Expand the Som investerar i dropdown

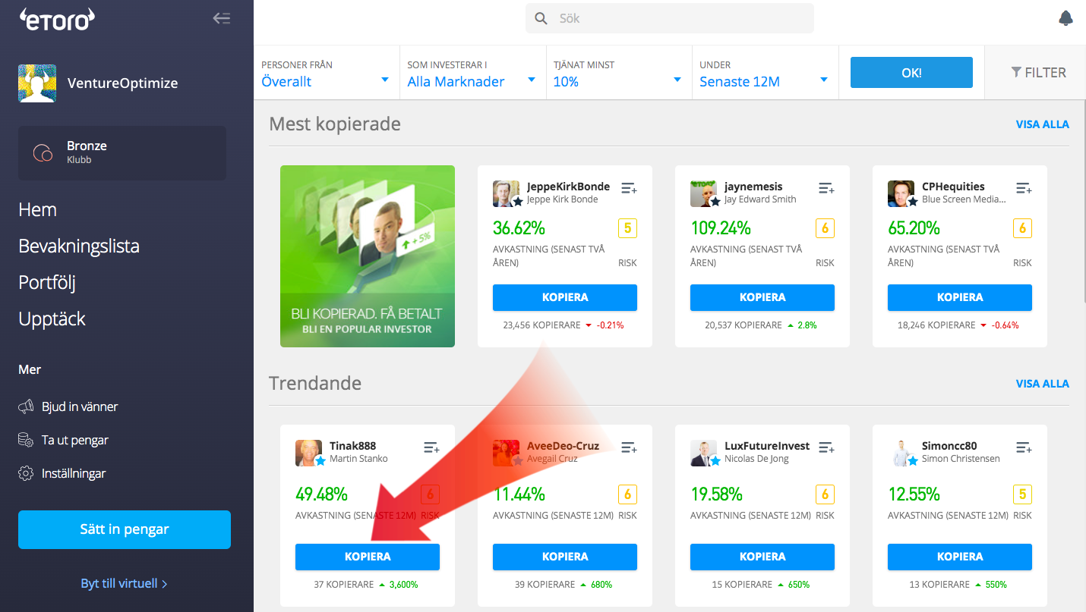tap(472, 73)
